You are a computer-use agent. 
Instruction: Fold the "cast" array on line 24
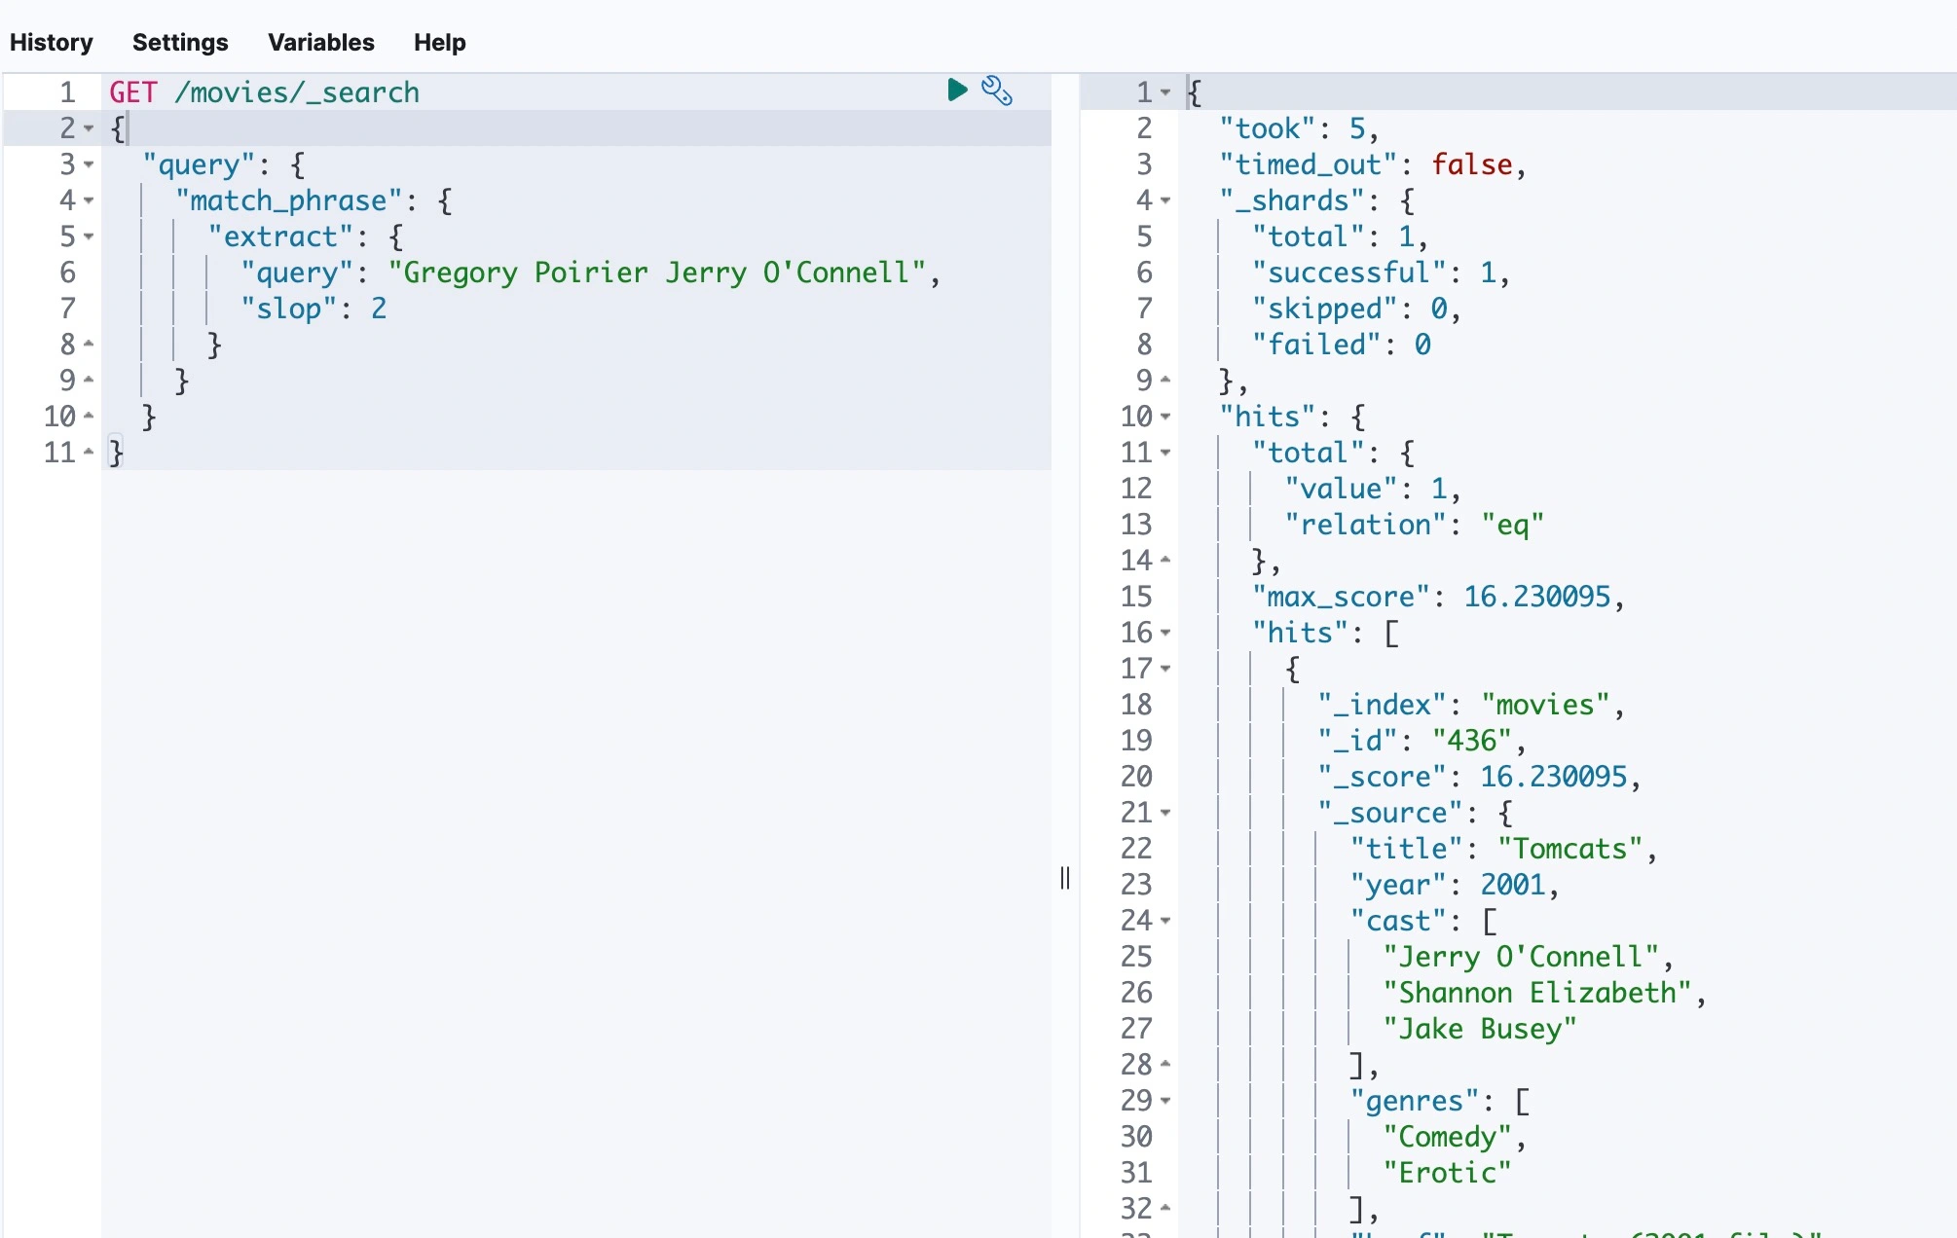[1165, 921]
